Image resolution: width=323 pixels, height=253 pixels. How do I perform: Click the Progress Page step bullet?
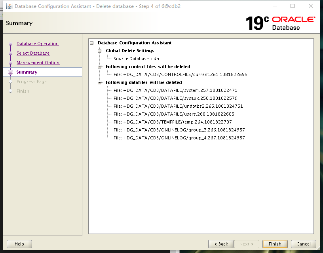[11, 82]
